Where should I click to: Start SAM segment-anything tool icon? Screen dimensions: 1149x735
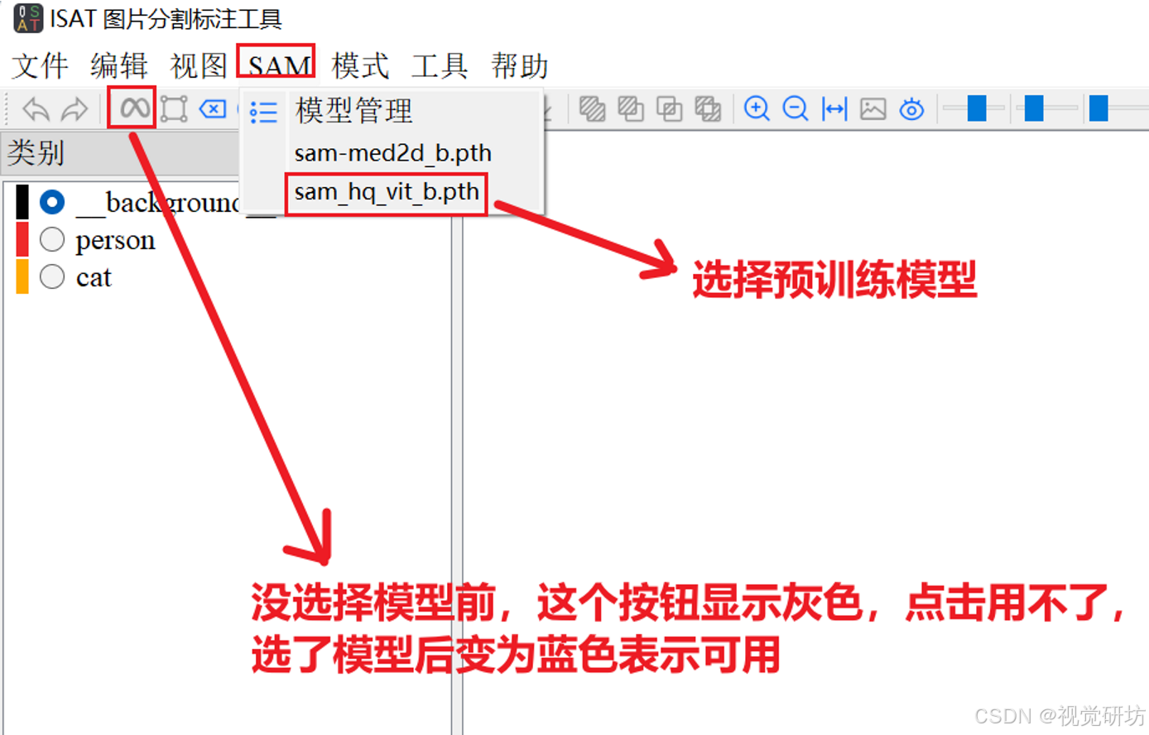135,108
